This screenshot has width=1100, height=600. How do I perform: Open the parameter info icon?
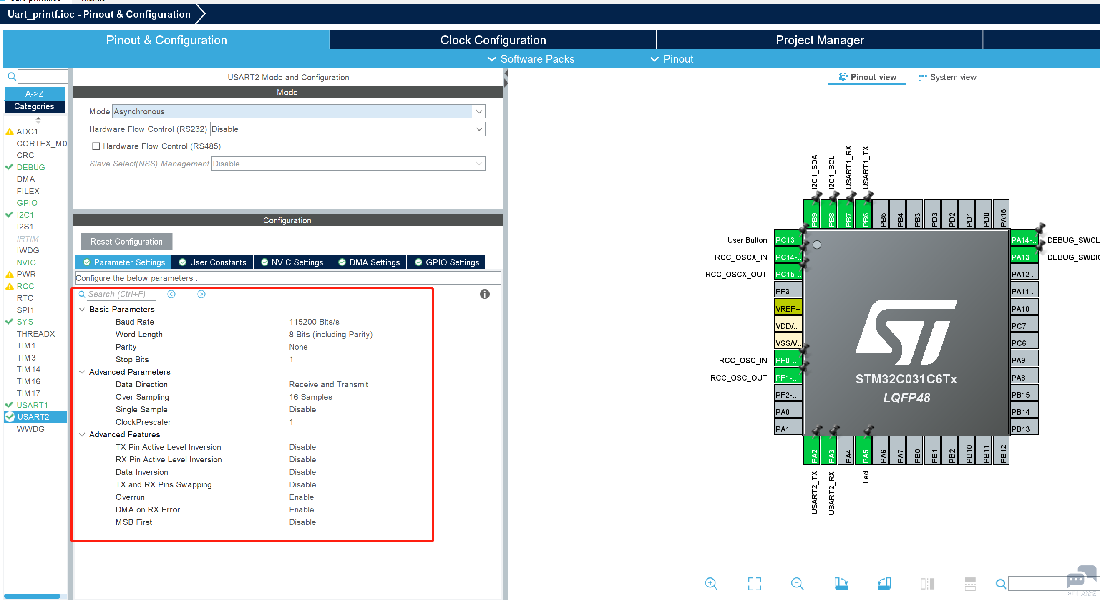(x=484, y=294)
